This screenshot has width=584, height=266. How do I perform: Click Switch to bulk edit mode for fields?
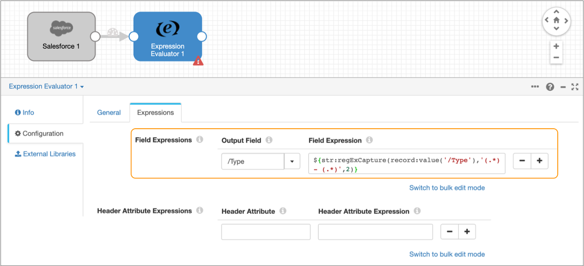(447, 188)
